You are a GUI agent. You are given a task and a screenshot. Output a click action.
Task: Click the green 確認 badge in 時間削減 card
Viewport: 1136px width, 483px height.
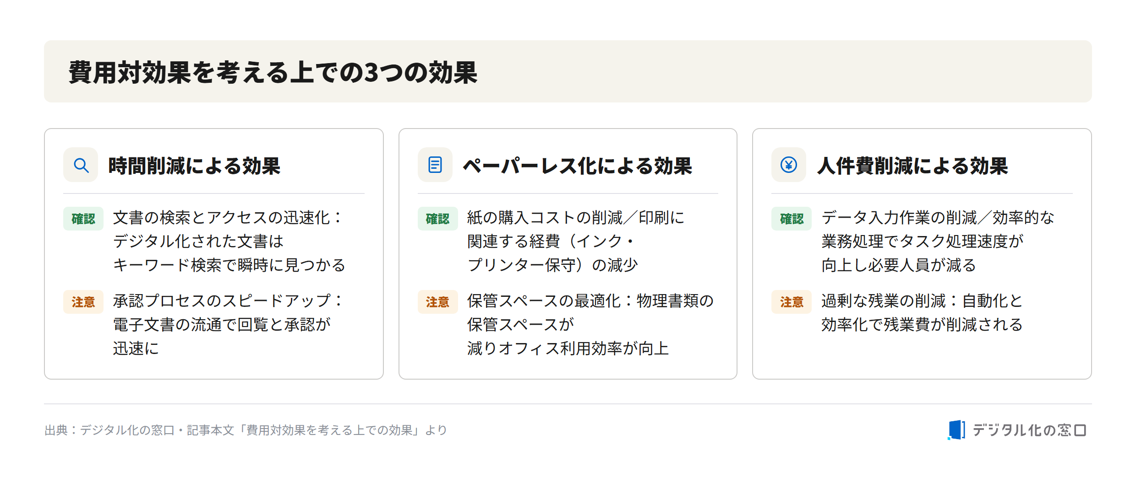[x=83, y=219]
